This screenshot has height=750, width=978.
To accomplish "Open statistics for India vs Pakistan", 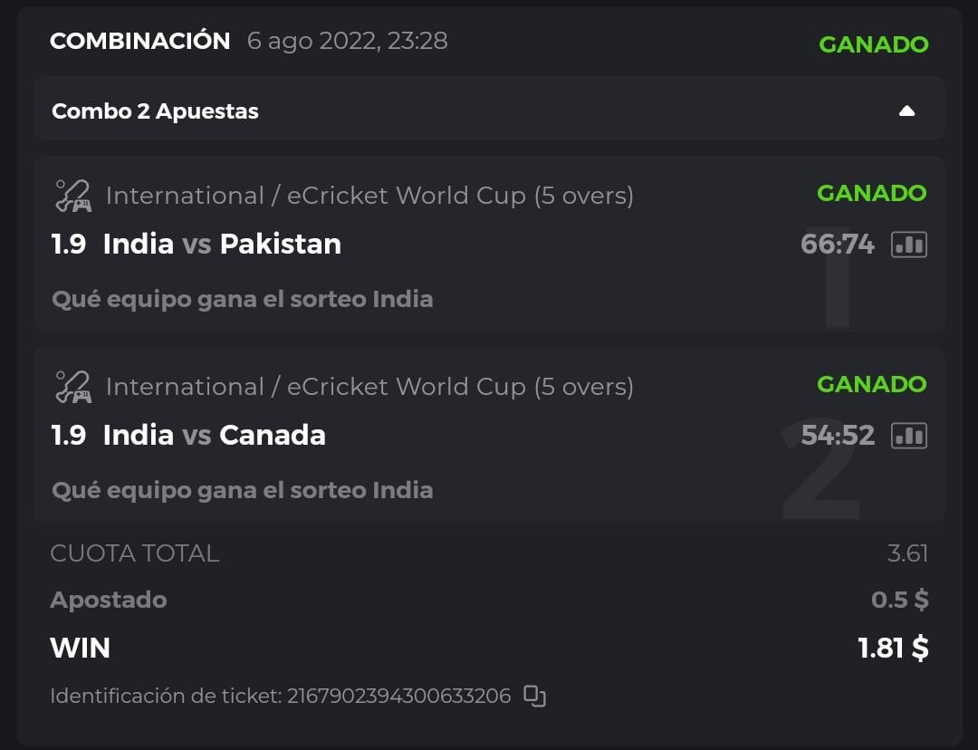I will [909, 245].
